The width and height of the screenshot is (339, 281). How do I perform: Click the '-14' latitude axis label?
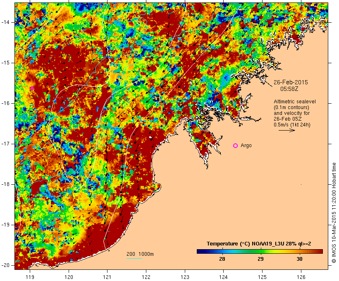(x=5, y=22)
